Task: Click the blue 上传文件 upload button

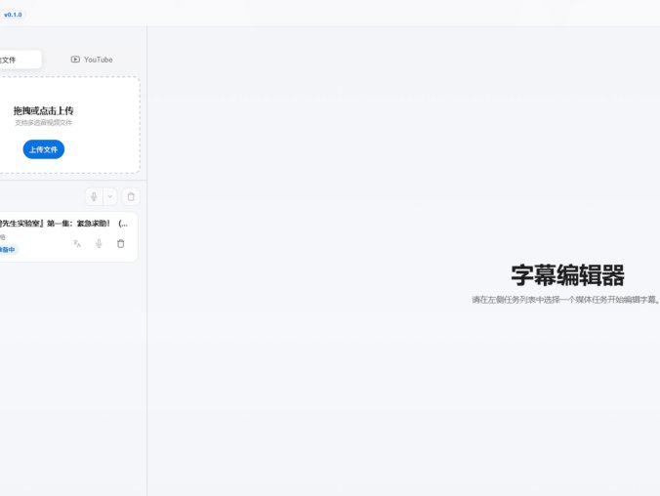Action: pyautogui.click(x=44, y=149)
